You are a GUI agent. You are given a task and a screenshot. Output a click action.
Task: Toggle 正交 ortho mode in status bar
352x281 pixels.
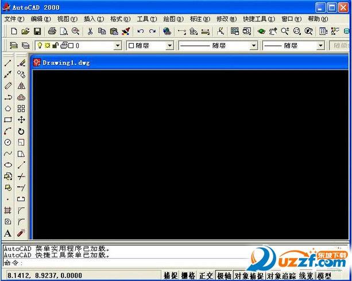click(x=206, y=276)
